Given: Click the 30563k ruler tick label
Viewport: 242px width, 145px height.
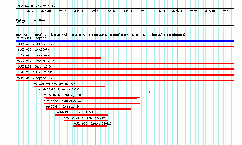Looking at the screenshot, I should click(x=79, y=11).
